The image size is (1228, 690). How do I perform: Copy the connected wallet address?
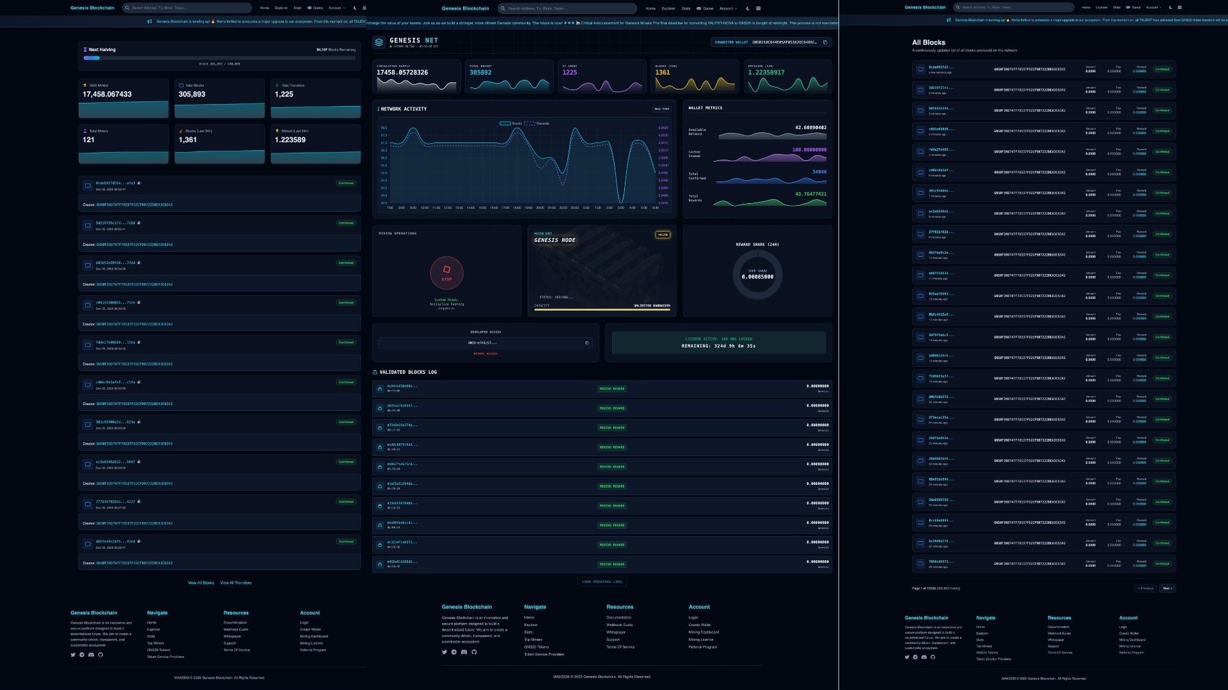pyautogui.click(x=825, y=42)
